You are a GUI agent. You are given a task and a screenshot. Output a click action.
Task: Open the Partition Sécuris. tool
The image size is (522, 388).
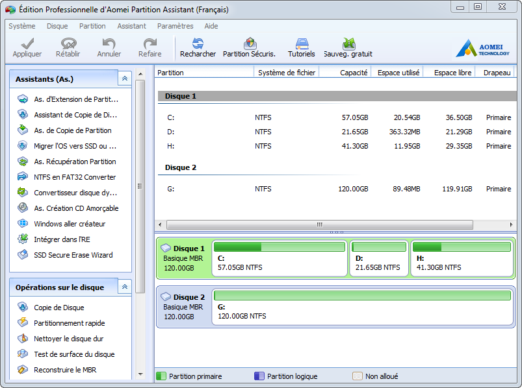click(249, 44)
